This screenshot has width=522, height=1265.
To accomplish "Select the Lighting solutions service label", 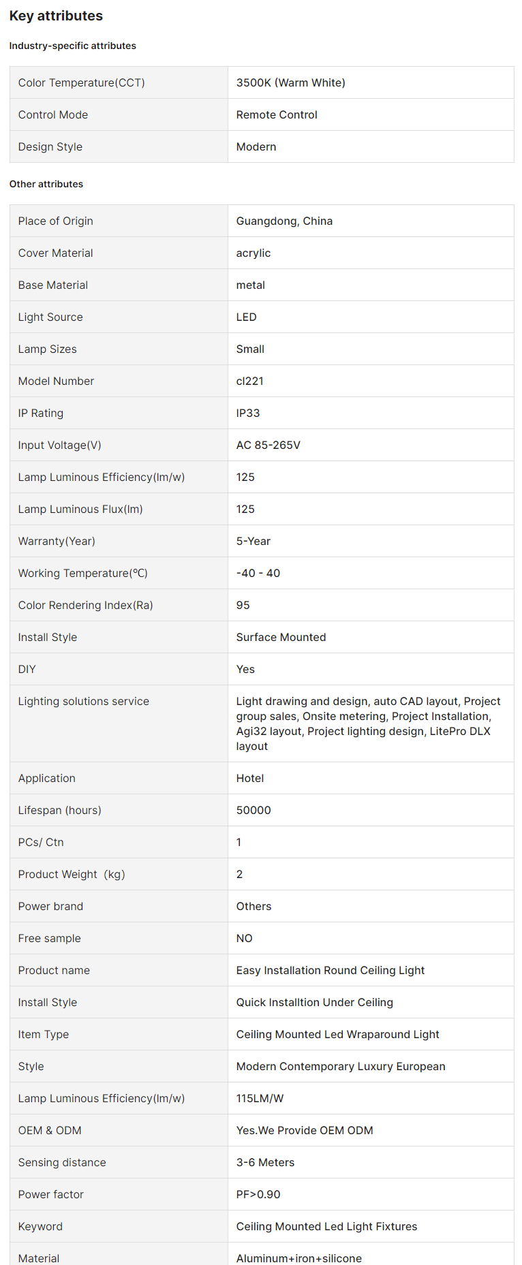I will coord(83,701).
